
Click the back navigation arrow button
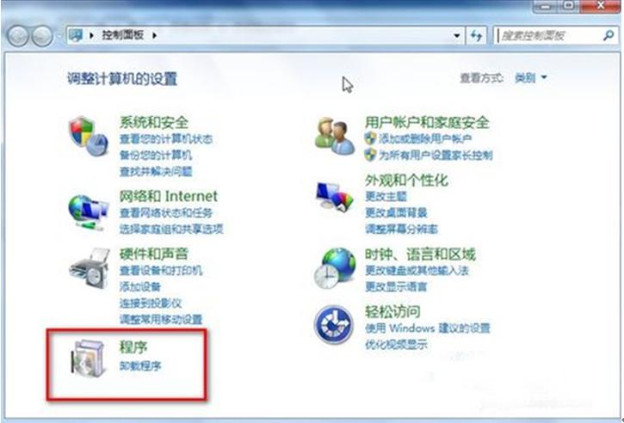18,36
